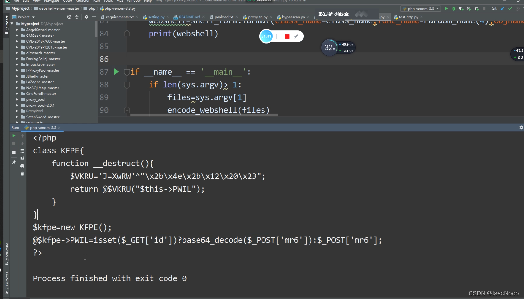Open the Structure tool window
The width and height of the screenshot is (524, 299).
[x=7, y=254]
